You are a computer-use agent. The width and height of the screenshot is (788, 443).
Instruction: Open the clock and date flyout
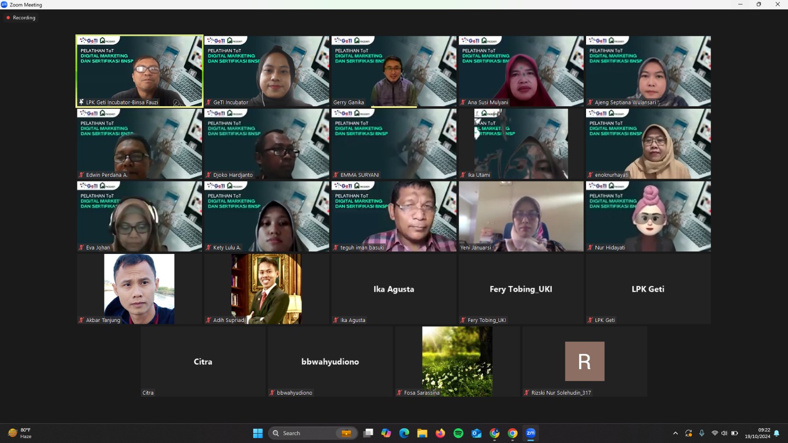coord(757,433)
